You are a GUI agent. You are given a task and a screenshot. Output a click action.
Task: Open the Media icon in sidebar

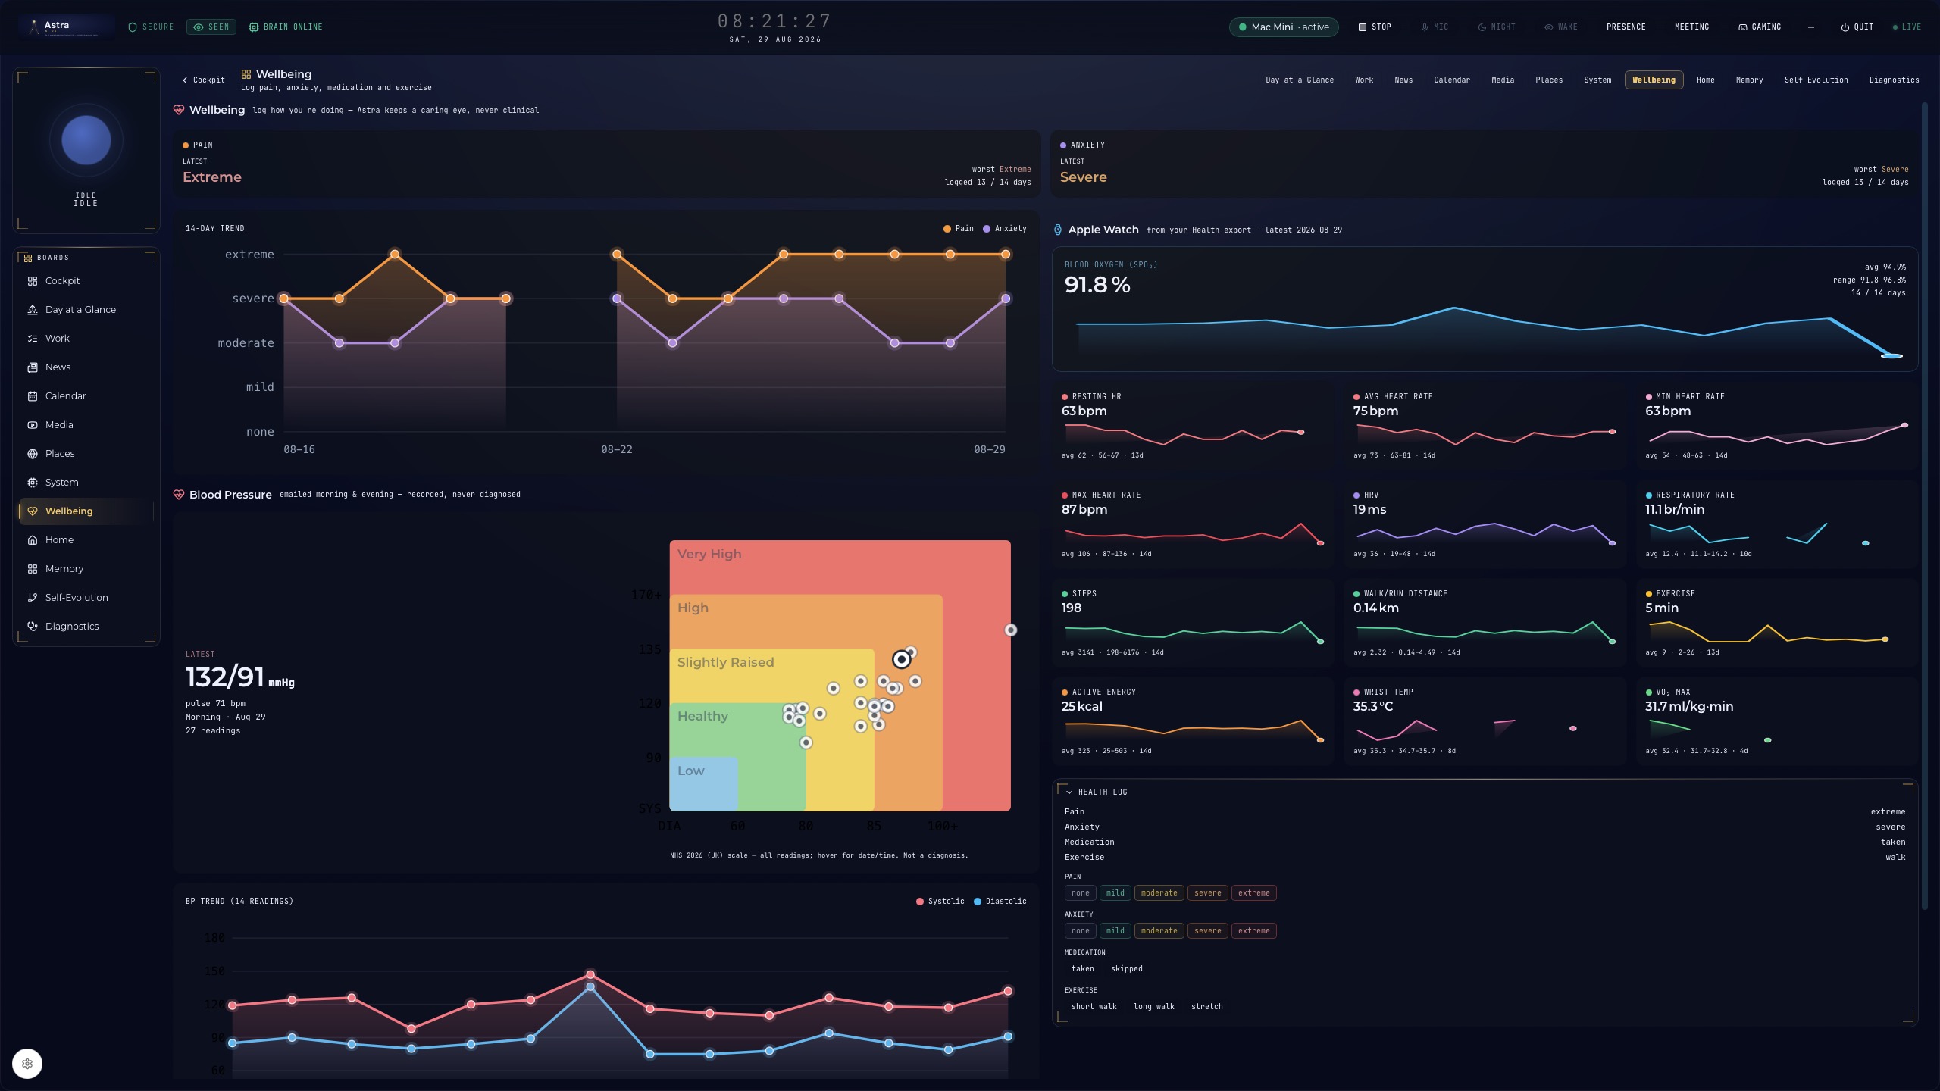point(33,425)
